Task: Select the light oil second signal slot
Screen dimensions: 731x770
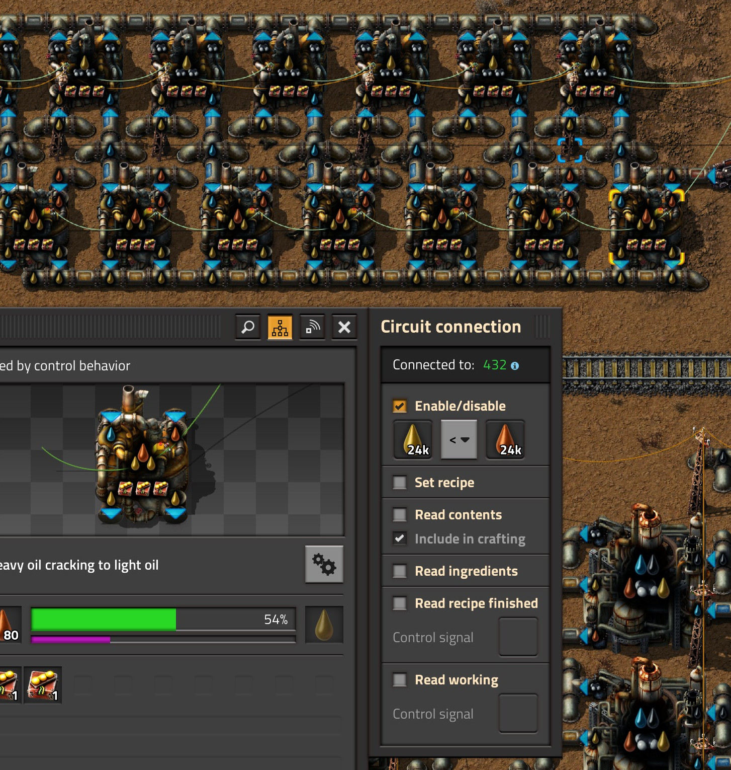Action: tap(505, 439)
